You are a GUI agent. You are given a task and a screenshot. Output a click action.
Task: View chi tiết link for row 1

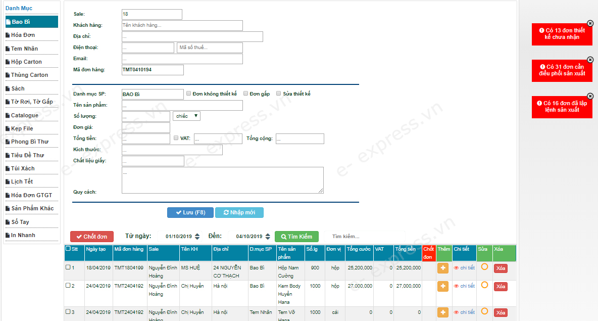pyautogui.click(x=464, y=268)
